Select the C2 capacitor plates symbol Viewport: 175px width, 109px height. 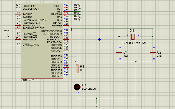click(153, 53)
